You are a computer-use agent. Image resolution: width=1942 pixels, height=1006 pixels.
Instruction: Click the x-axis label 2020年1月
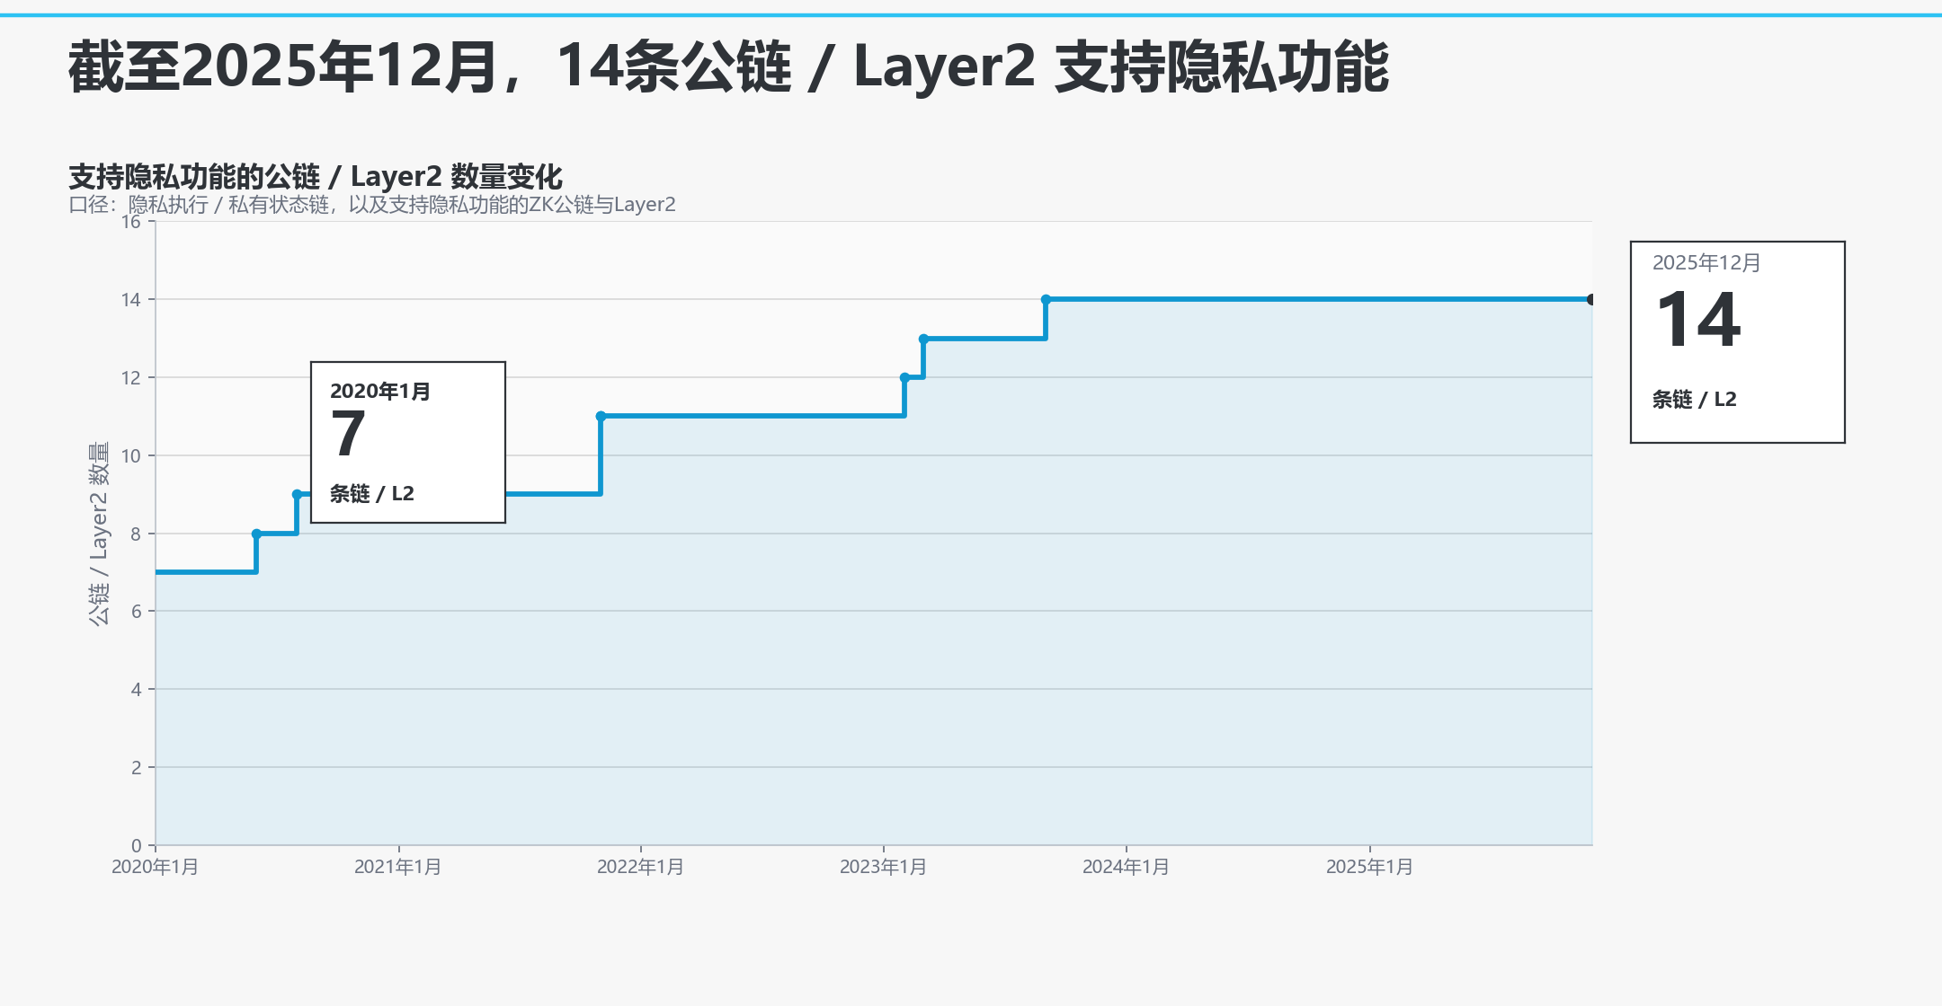click(155, 867)
